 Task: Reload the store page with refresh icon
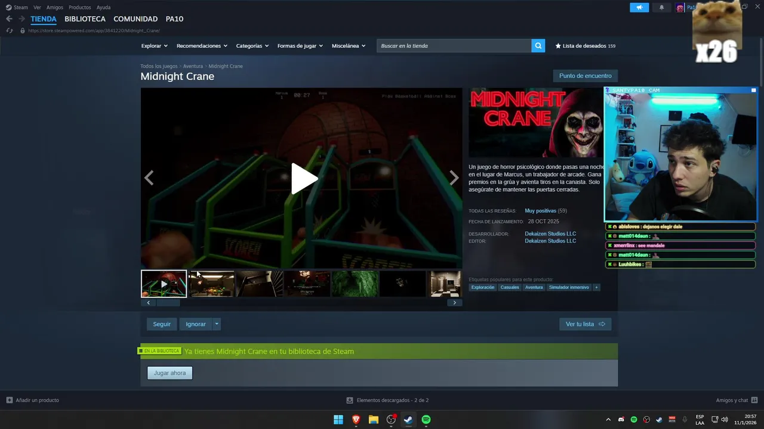coord(10,30)
